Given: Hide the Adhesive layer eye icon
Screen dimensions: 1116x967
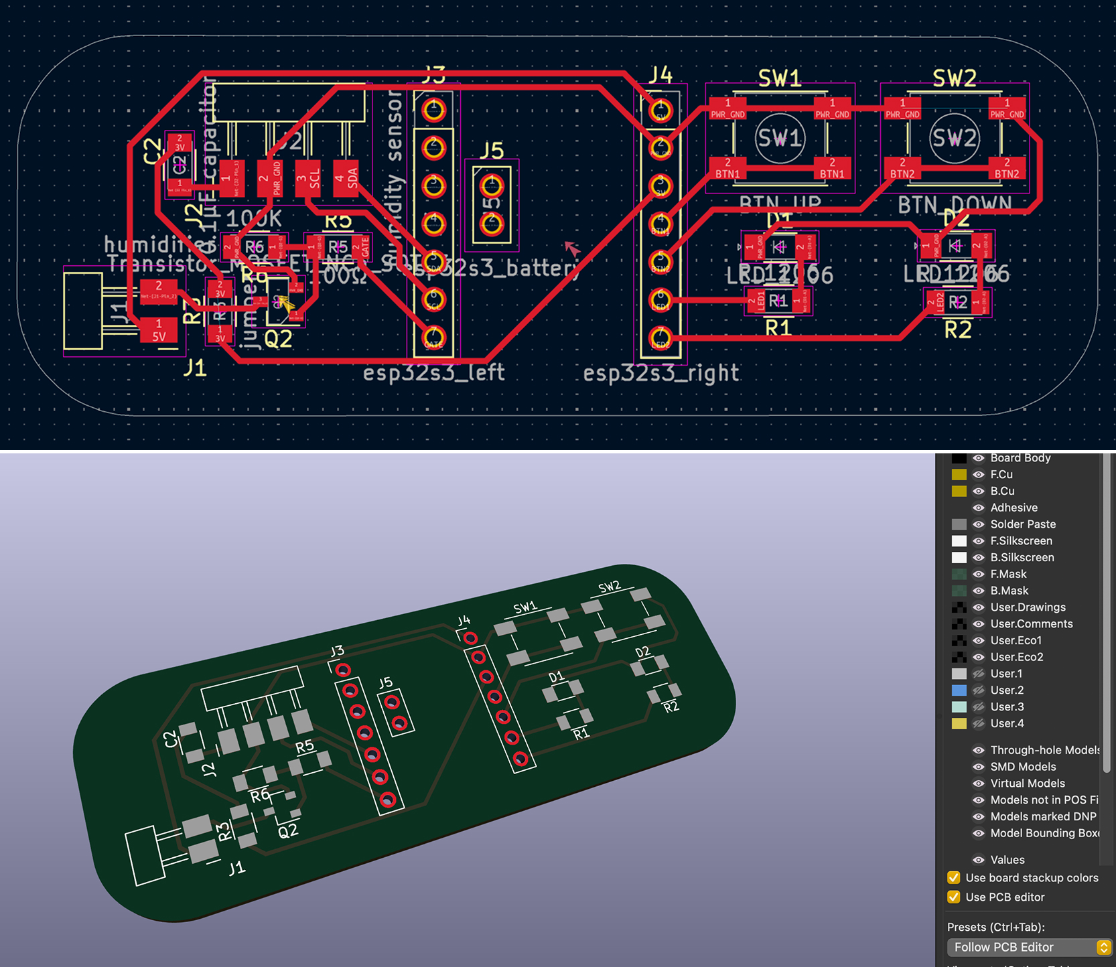Looking at the screenshot, I should (978, 508).
